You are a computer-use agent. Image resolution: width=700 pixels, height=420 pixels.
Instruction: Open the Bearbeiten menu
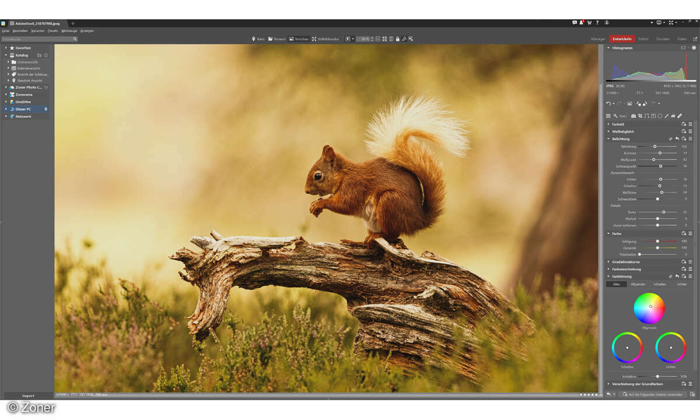tap(20, 30)
